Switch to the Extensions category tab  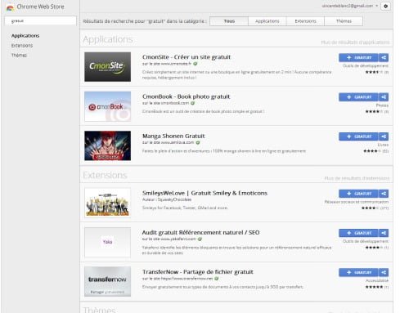click(305, 21)
